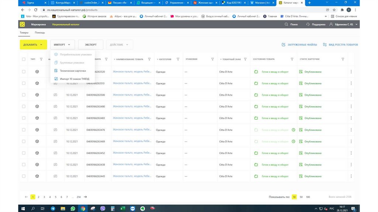378x212 pixels.
Task: Collapse the Импорт dropdown menu
Action: [x=62, y=45]
